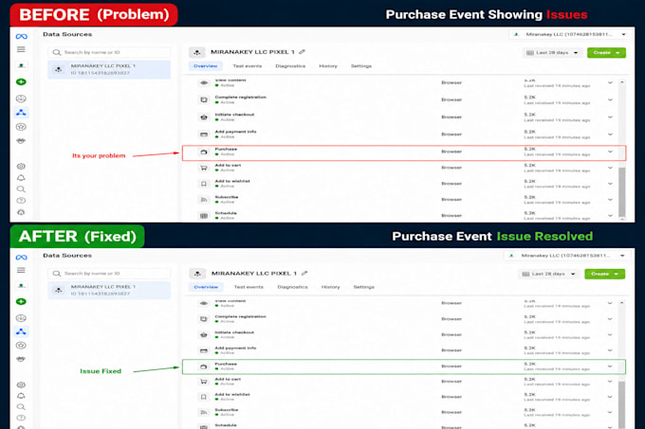Screen dimensions: 645x429
Task: Switch to Diagnostics tab in BEFORE screenshot
Action: point(290,65)
